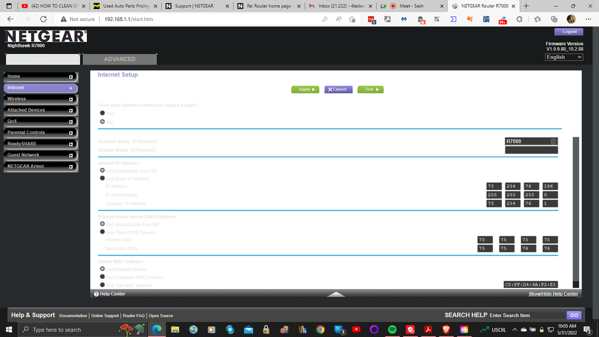Click the GO search help button
This screenshot has width=599, height=337.
pos(574,315)
